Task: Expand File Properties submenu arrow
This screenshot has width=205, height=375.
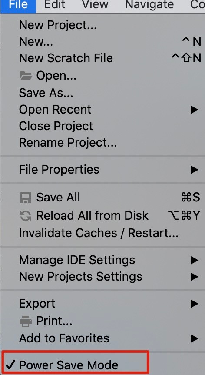Action: click(x=195, y=170)
